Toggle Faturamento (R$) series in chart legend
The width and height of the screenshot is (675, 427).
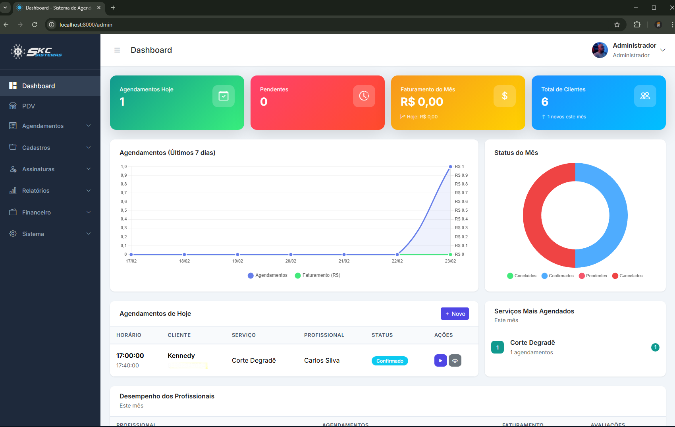318,275
